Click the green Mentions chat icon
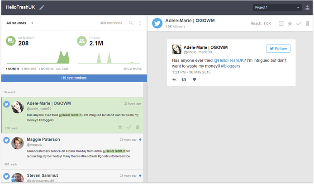 coord(10,41)
